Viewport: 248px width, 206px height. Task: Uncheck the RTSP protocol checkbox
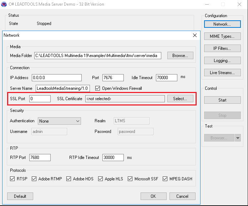(x=12, y=179)
